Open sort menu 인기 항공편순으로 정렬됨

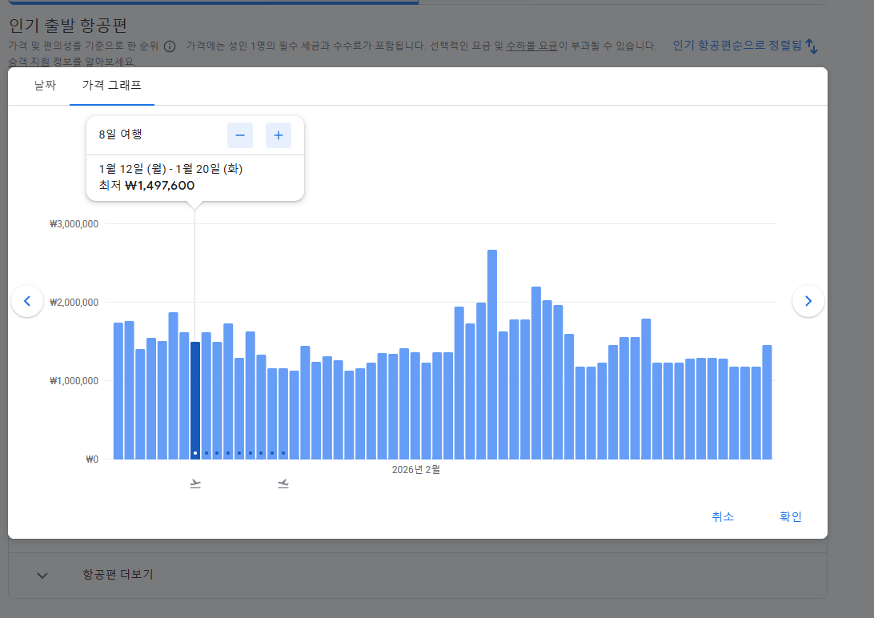coord(737,46)
